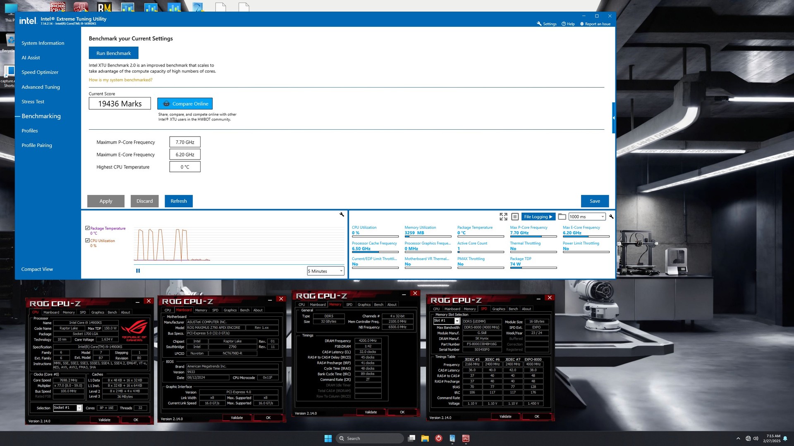Click Run Benchmark button
The height and width of the screenshot is (446, 794).
[114, 53]
